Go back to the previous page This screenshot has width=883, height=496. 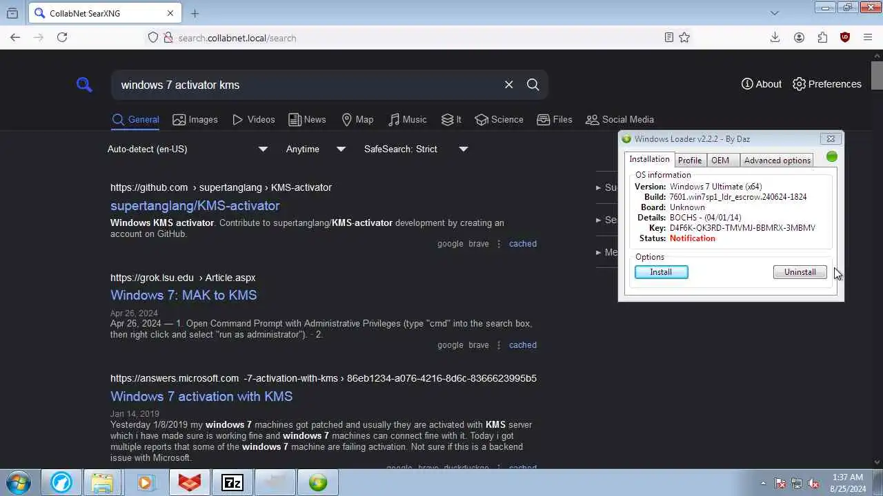tap(15, 37)
